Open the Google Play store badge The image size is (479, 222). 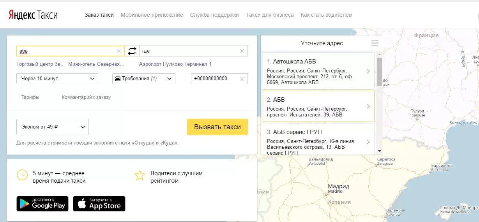point(42,204)
